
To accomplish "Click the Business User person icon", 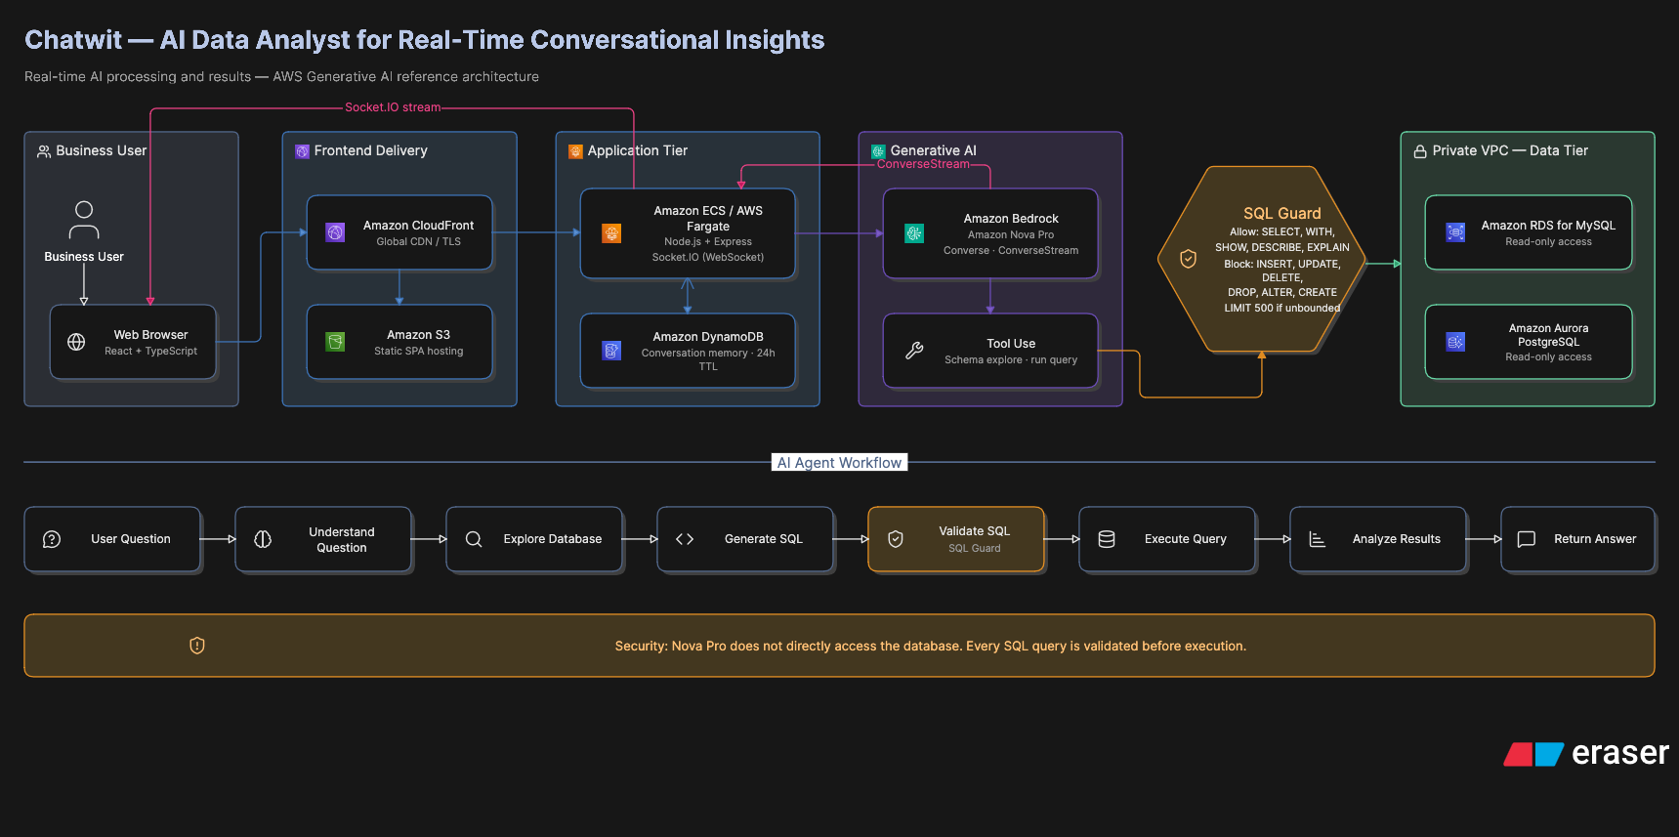I will click(x=84, y=220).
